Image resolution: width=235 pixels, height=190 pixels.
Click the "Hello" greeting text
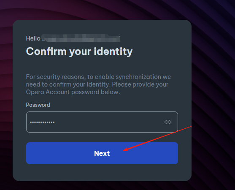pos(33,38)
